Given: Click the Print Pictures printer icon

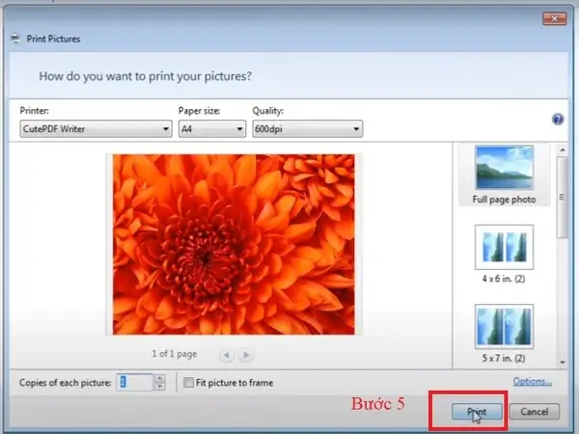Looking at the screenshot, I should point(15,39).
